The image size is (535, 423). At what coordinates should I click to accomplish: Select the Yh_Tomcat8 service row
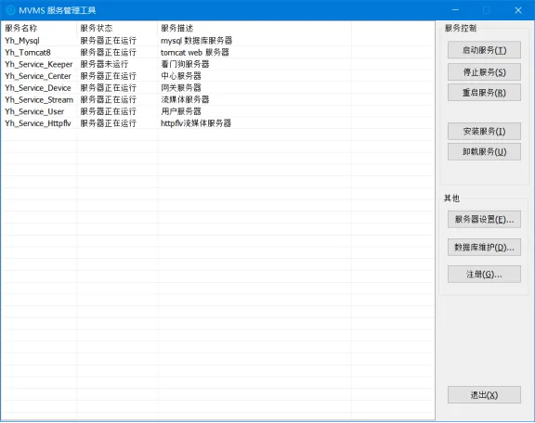pyautogui.click(x=217, y=53)
